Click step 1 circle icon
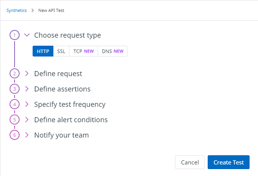 click(x=14, y=35)
